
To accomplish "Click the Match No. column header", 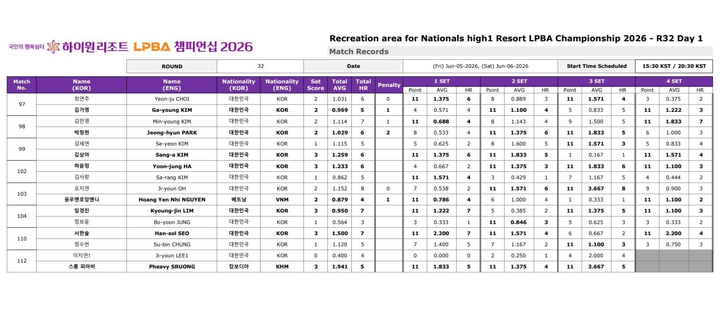I will 22,85.
